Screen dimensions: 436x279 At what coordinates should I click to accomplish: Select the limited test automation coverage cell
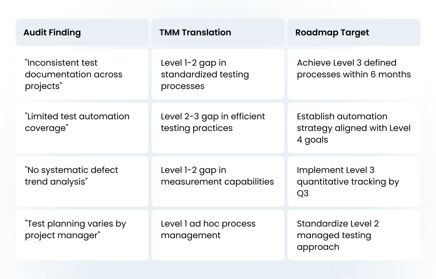(82, 128)
